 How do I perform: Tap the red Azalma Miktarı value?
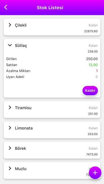[97, 71]
